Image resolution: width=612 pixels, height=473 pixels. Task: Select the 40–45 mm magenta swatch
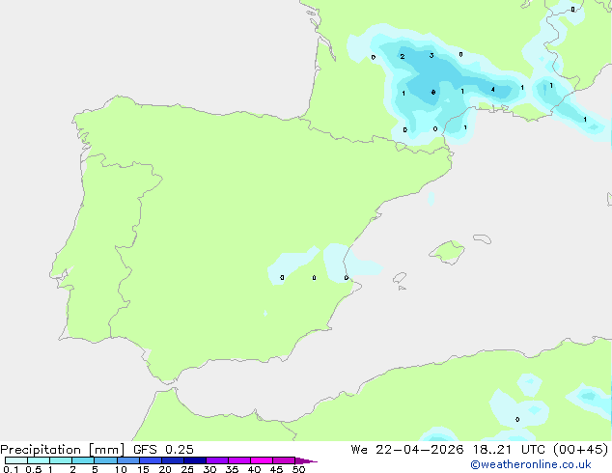point(262,460)
